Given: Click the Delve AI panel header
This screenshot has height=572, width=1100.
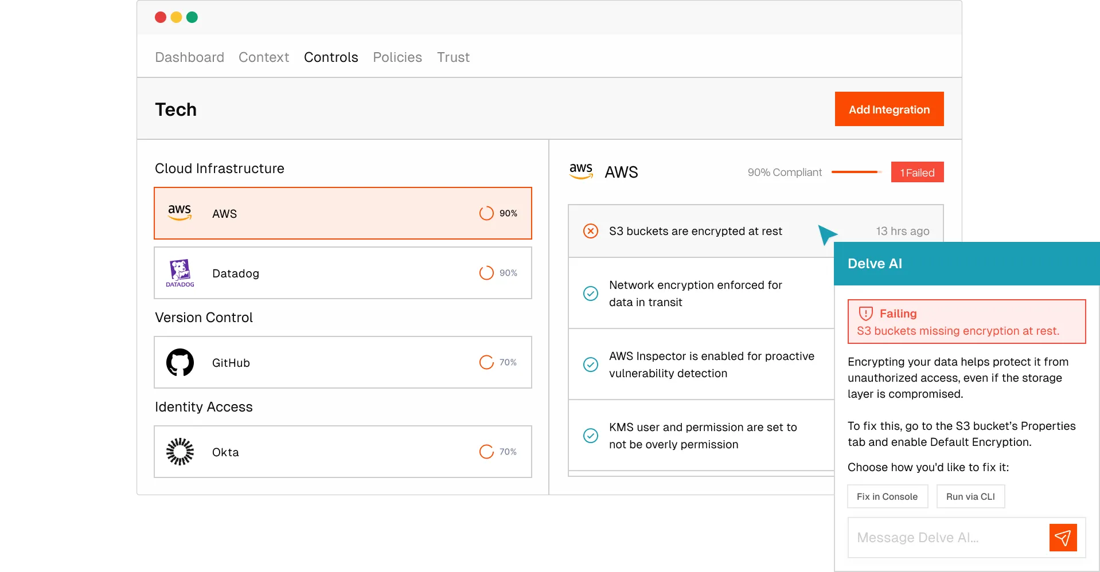Looking at the screenshot, I should pyautogui.click(x=967, y=264).
